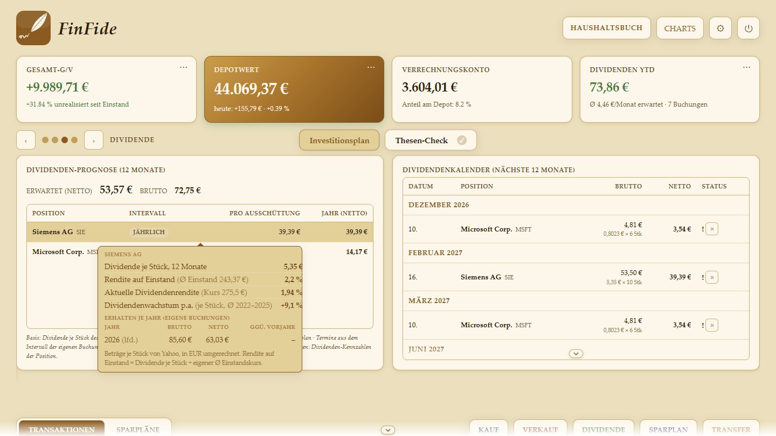Click the Kauf button

pyautogui.click(x=489, y=429)
